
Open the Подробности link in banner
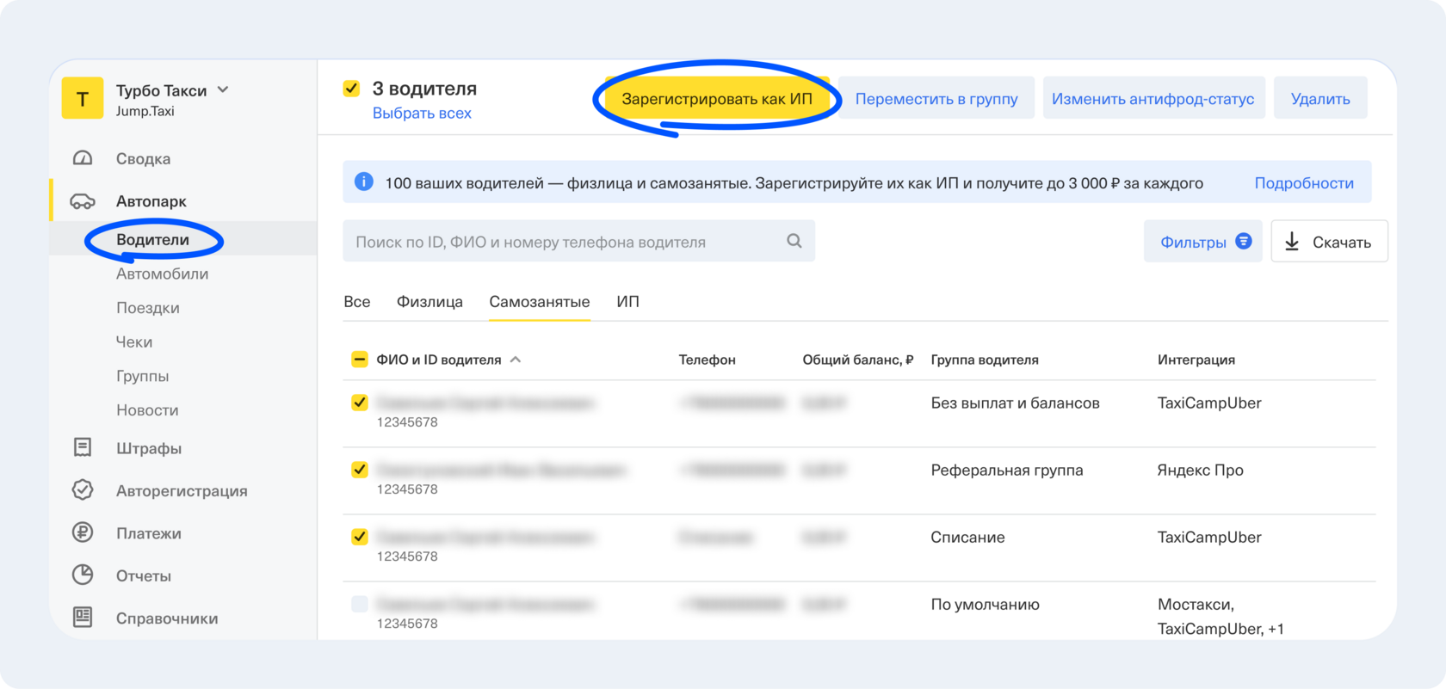(x=1303, y=183)
